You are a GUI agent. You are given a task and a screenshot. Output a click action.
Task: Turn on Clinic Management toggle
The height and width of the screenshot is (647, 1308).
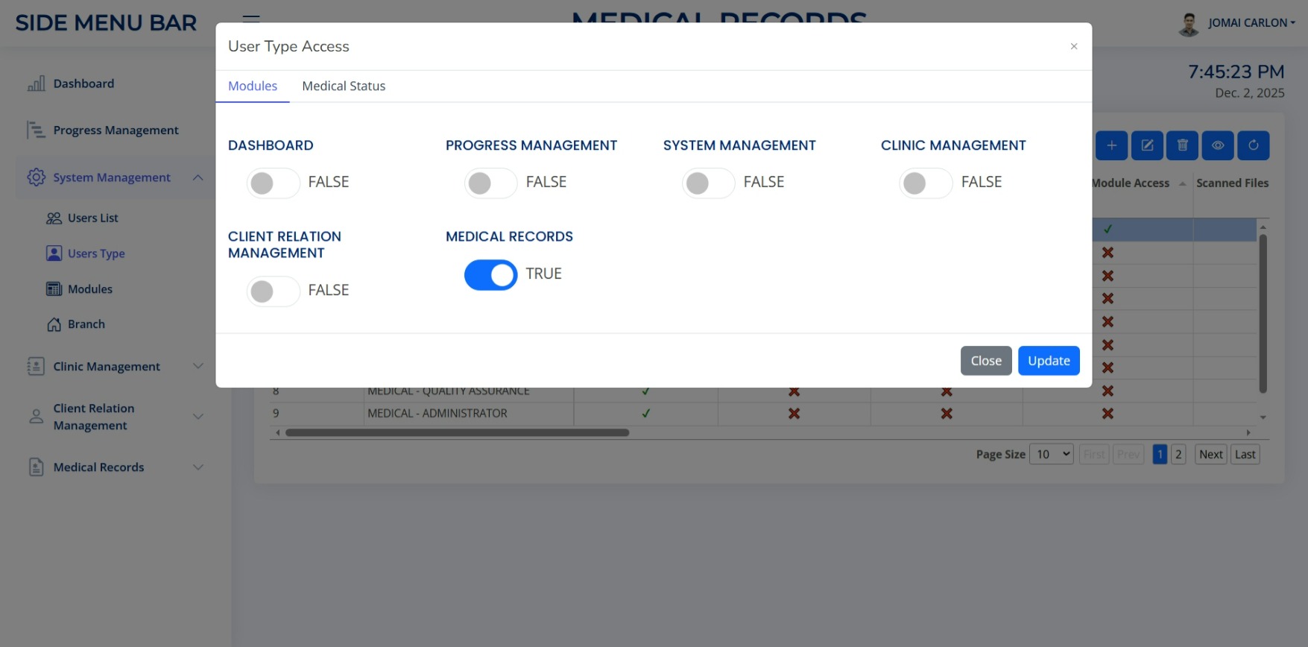coord(926,183)
